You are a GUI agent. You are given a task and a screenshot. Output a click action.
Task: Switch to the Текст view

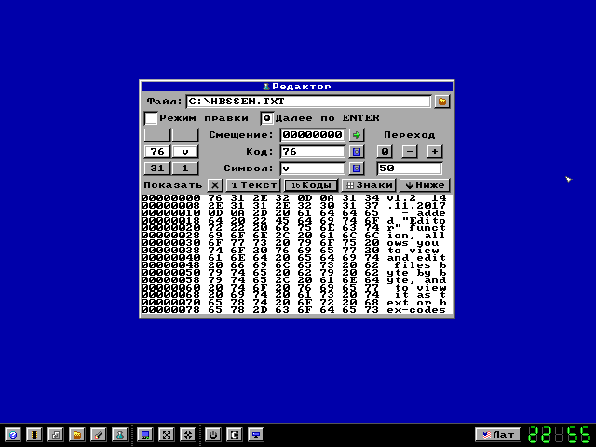[254, 185]
